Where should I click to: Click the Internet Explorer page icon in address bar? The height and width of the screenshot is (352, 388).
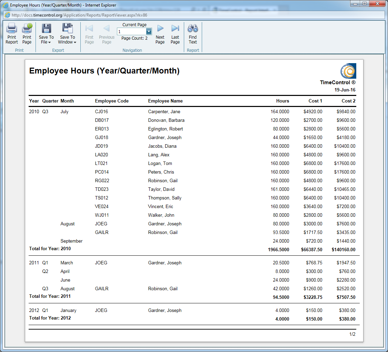click(x=8, y=15)
